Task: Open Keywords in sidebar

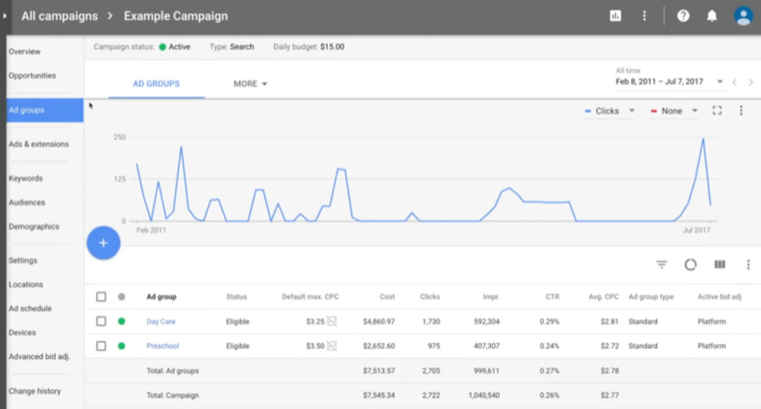Action: (25, 178)
